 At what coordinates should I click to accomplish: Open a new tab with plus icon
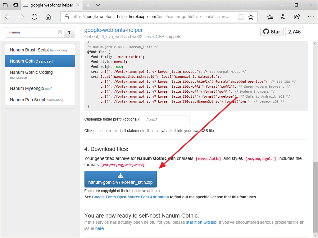[x=88, y=5]
